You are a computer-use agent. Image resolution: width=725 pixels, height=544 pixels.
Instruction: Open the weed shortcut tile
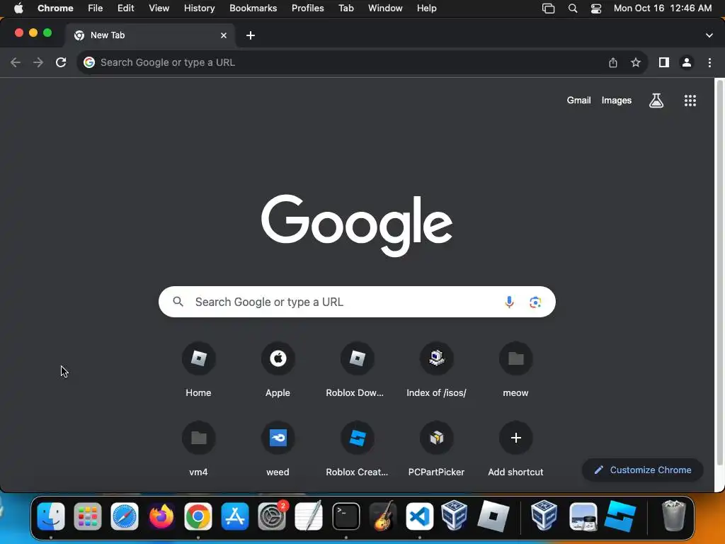(x=278, y=449)
